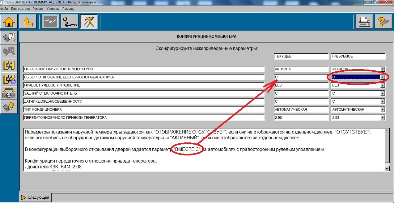Click the ТИП КОНДИЦИОНЕРА parameter label
The image size is (394, 203).
tap(144, 109)
